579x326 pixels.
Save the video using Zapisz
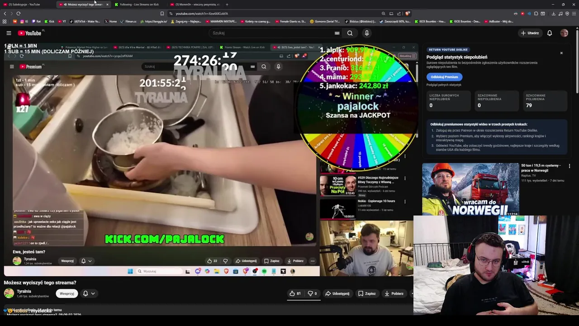click(367, 293)
